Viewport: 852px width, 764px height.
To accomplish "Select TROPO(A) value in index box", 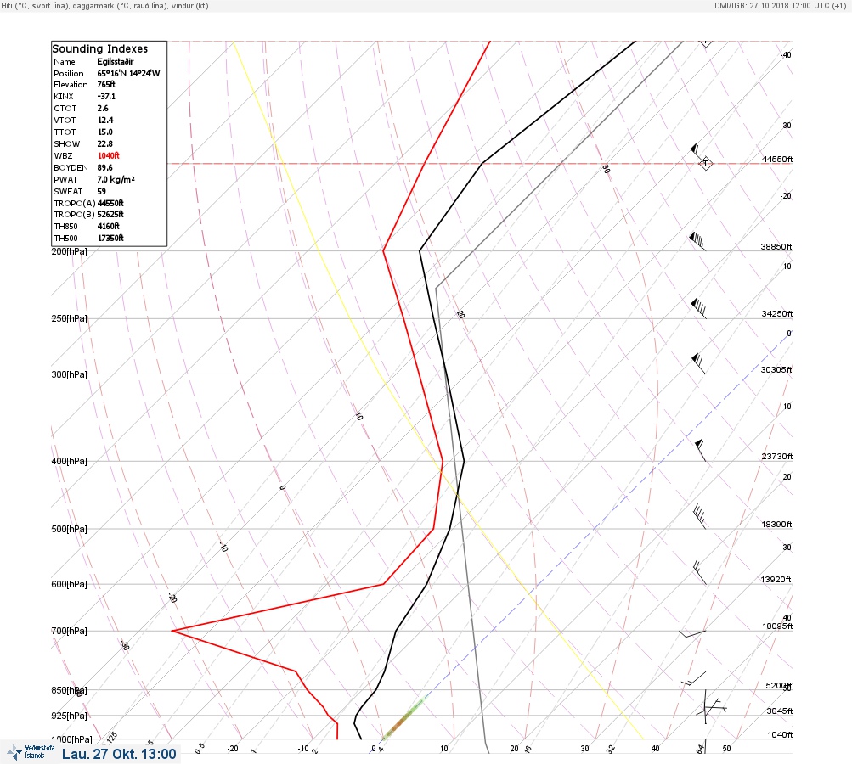I will click(x=110, y=203).
